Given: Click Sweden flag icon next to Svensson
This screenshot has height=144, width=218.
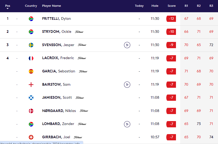Looking at the screenshot, I should pos(31,45).
